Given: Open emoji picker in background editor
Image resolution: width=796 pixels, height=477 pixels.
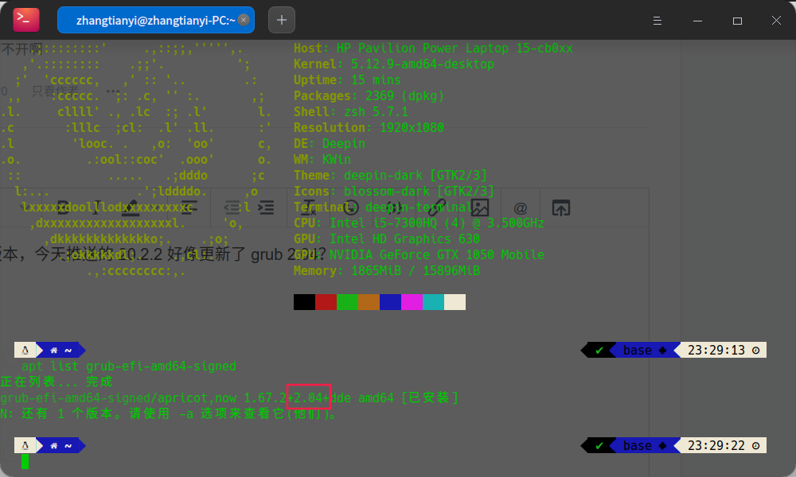Looking at the screenshot, I should point(351,207).
